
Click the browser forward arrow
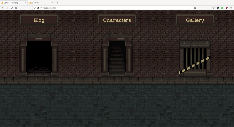7,8
